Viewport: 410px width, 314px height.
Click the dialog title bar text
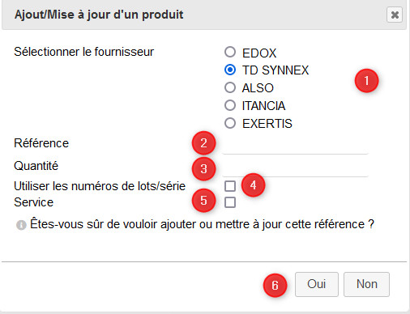pyautogui.click(x=99, y=15)
